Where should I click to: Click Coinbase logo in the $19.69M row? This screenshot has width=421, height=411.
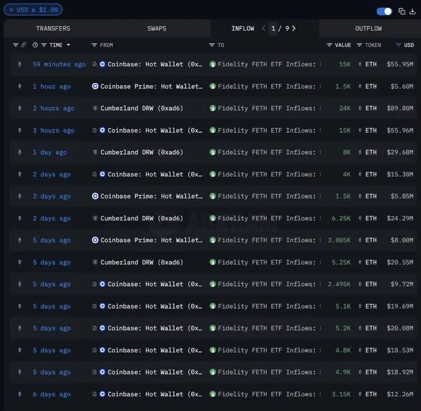coord(102,306)
